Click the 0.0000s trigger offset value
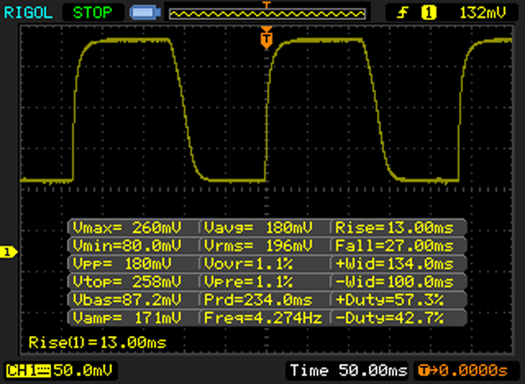The image size is (525, 384). point(473,371)
